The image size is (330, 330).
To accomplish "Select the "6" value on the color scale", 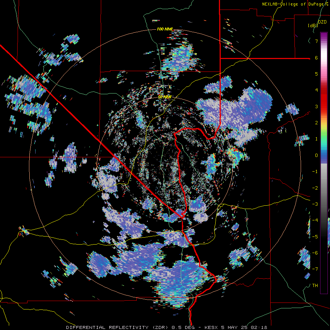I will (x=316, y=58).
